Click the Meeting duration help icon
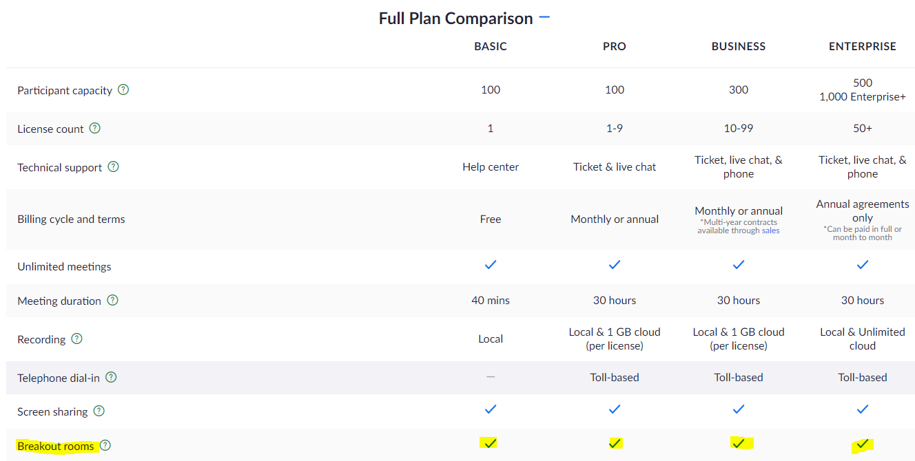Screen dimensions: 915x461 pyautogui.click(x=112, y=300)
